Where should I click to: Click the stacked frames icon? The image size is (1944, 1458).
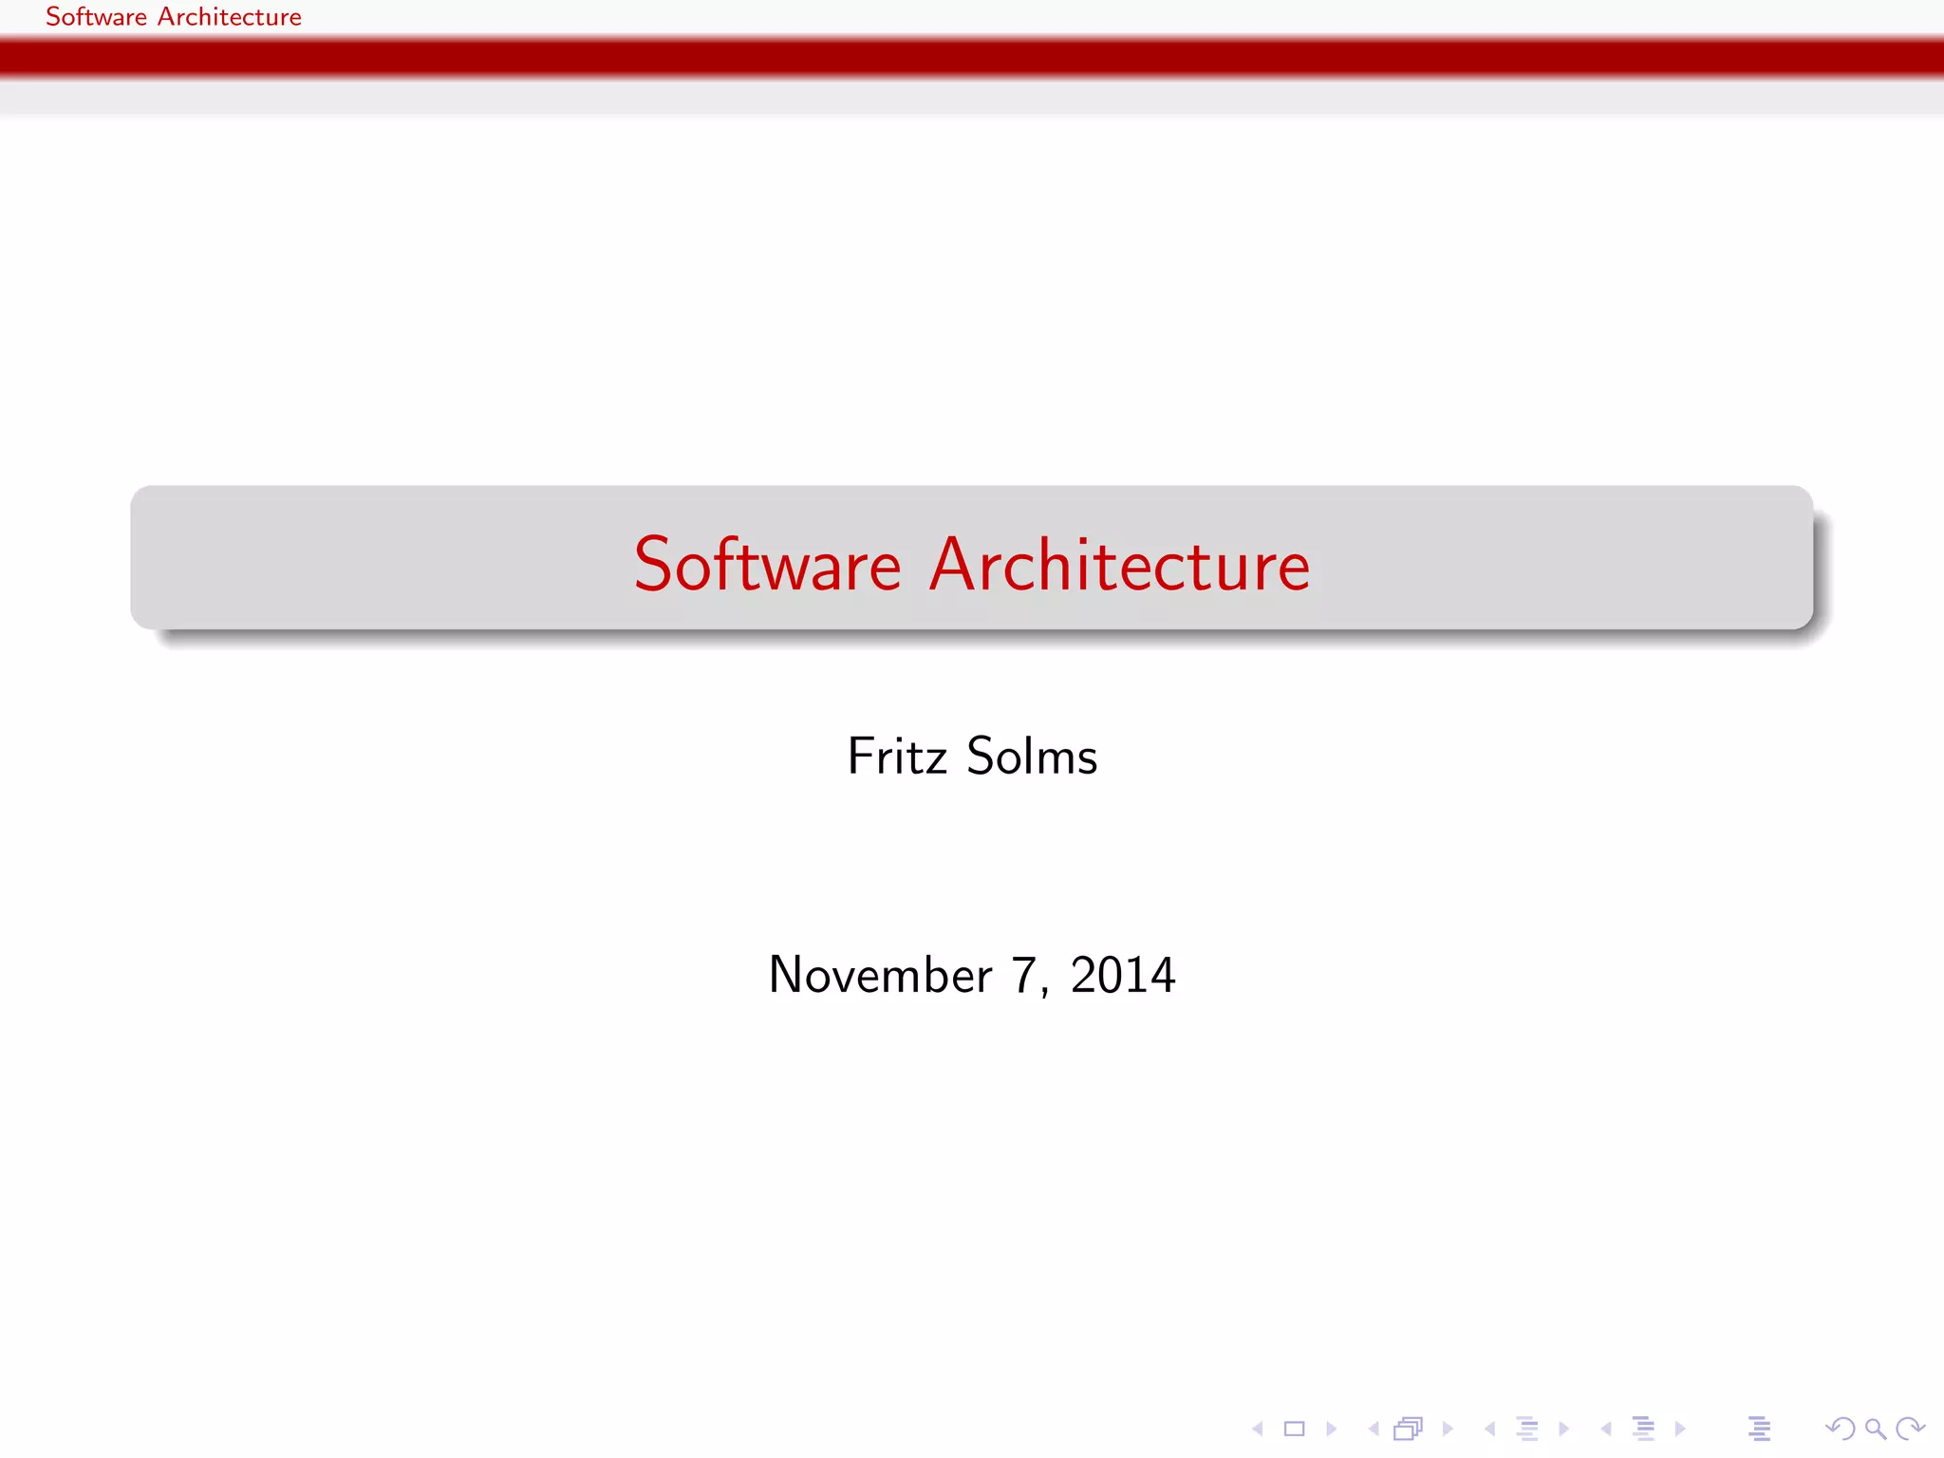[x=1409, y=1429]
